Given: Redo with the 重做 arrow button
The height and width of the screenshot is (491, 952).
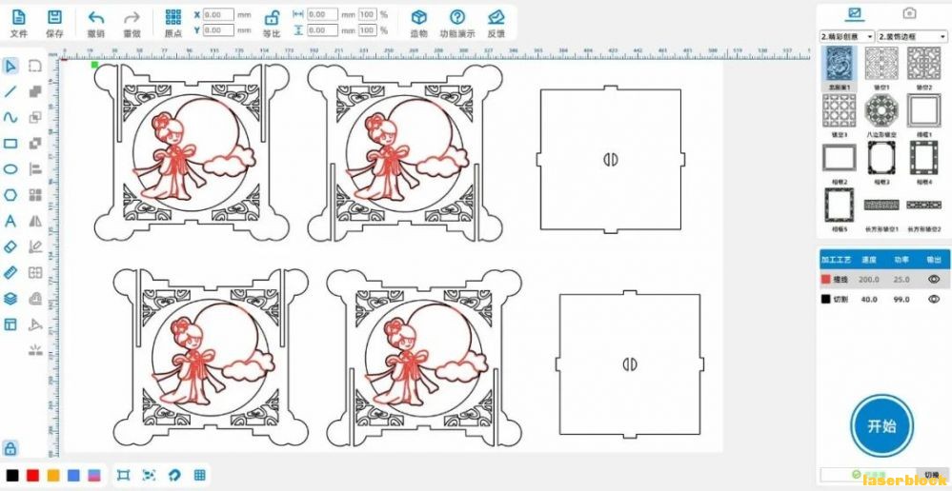Looking at the screenshot, I should click(132, 17).
